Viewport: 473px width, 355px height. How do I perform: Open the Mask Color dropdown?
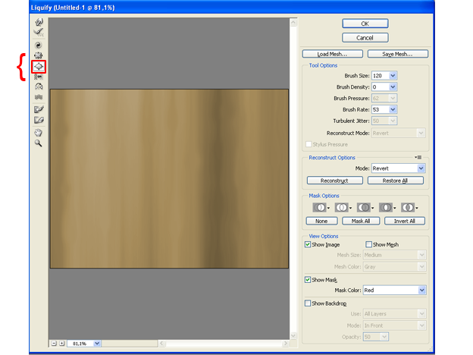[x=421, y=290]
